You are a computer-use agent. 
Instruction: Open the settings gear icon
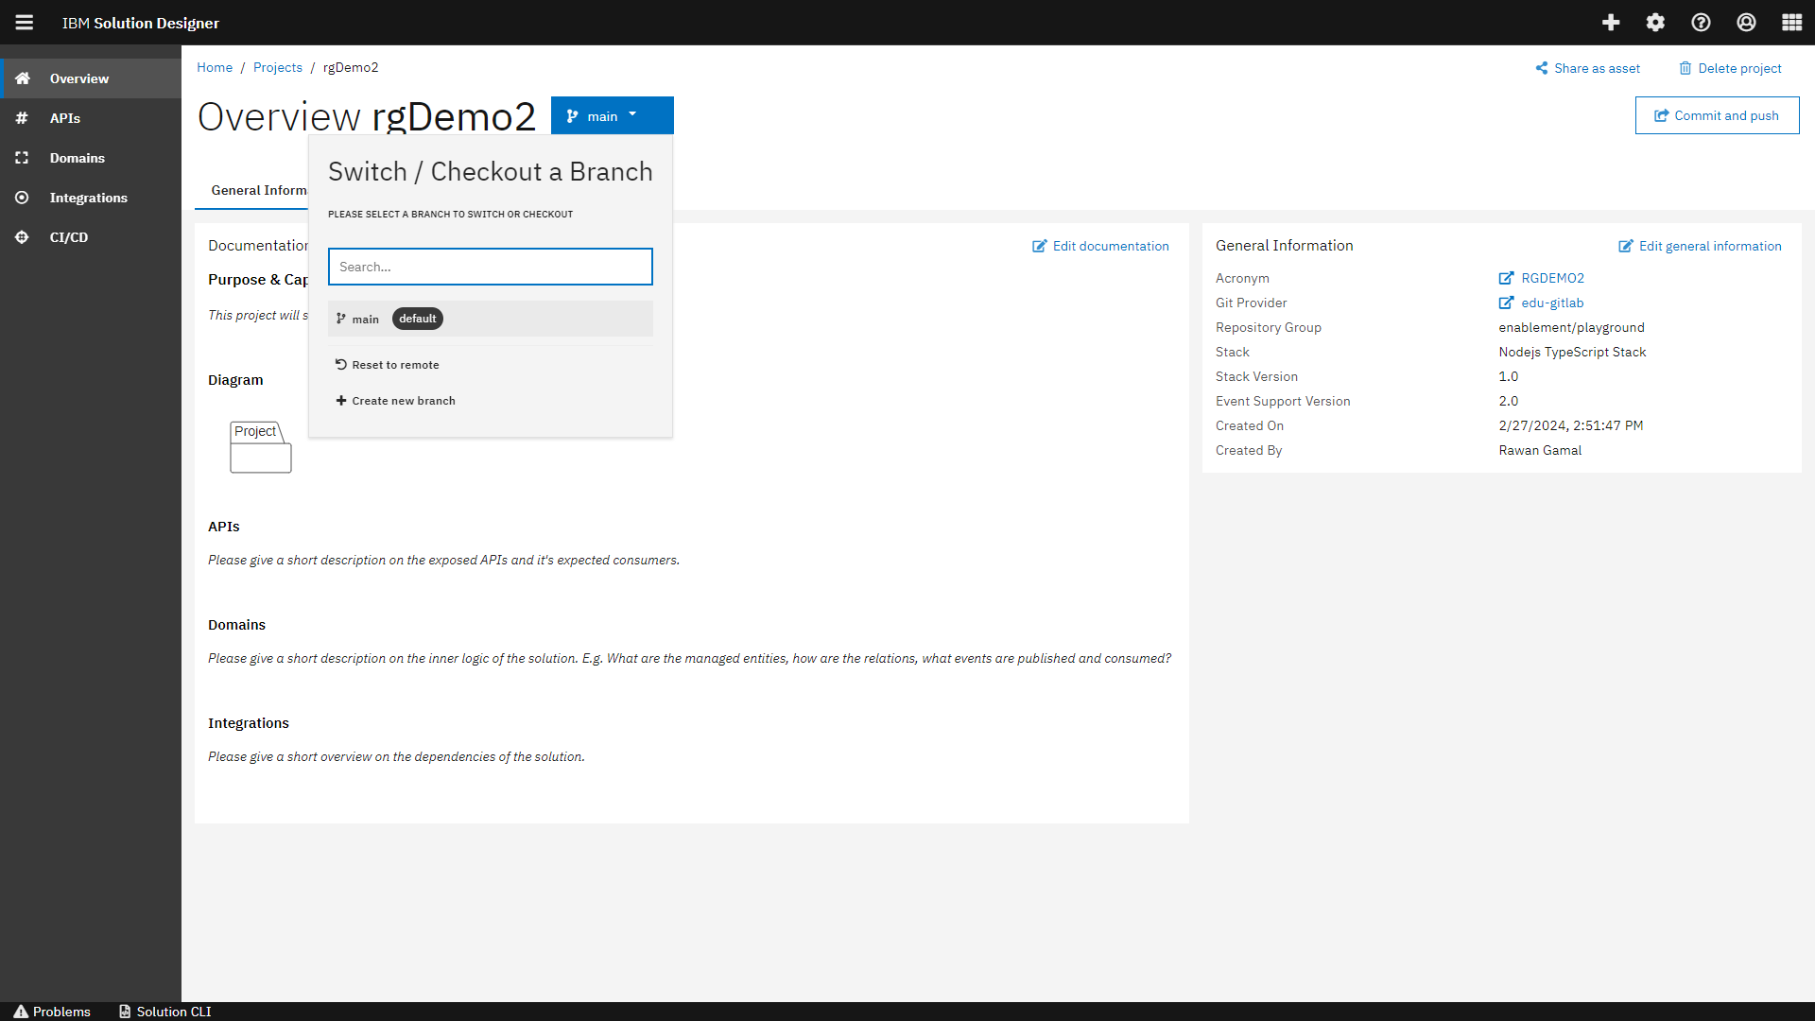click(x=1656, y=22)
